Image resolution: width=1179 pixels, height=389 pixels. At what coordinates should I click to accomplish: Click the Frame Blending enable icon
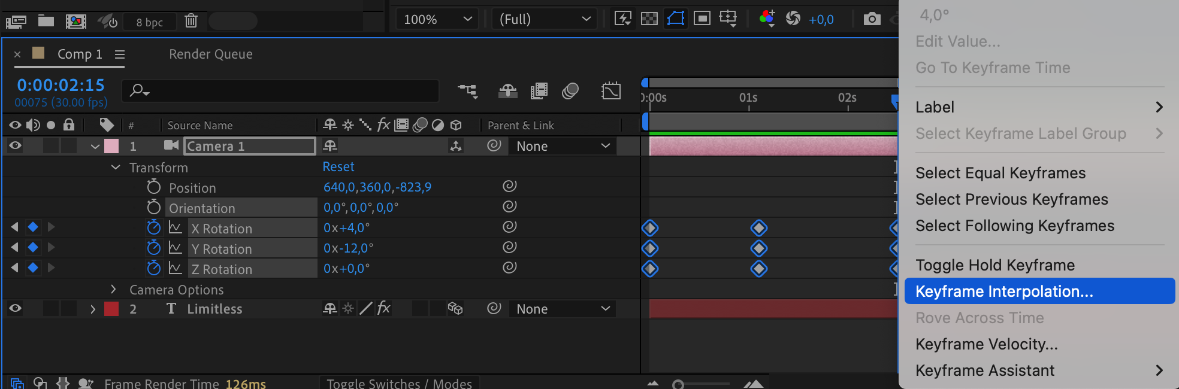click(x=539, y=91)
